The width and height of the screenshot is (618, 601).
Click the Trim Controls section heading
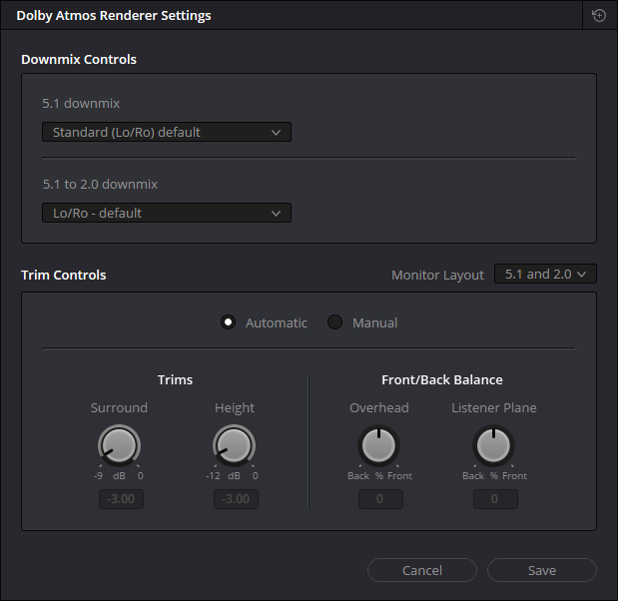64,275
